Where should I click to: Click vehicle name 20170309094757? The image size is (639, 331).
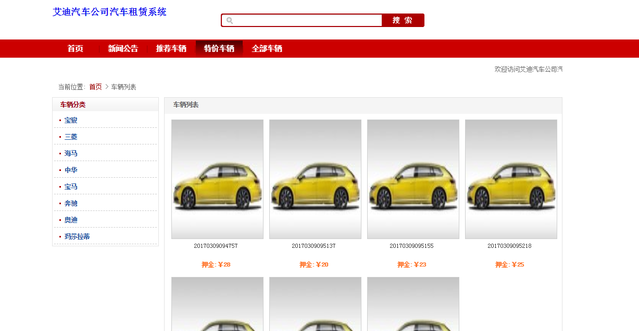tap(216, 246)
